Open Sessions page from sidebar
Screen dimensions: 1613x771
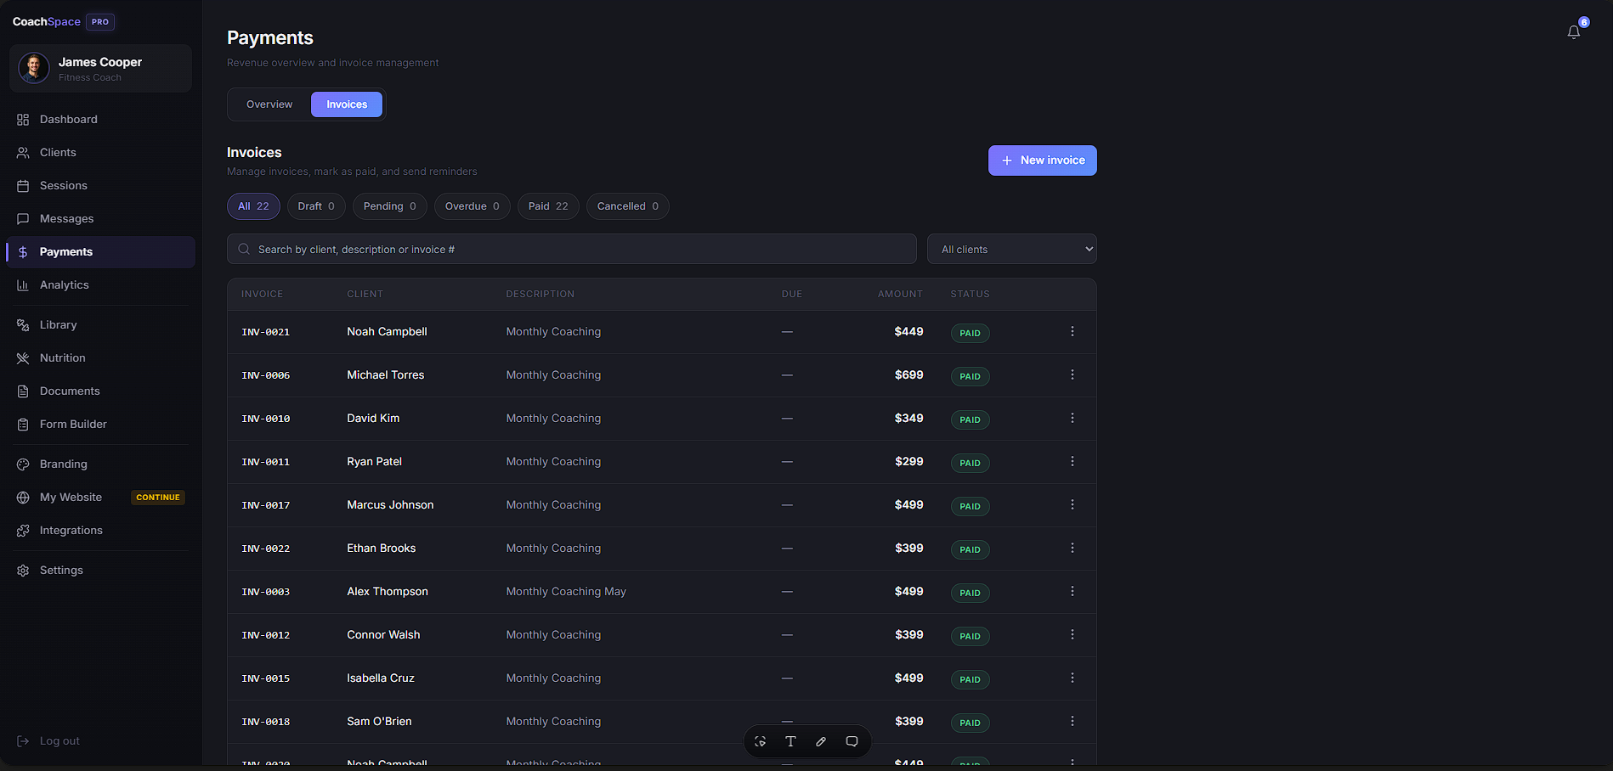[x=100, y=186]
